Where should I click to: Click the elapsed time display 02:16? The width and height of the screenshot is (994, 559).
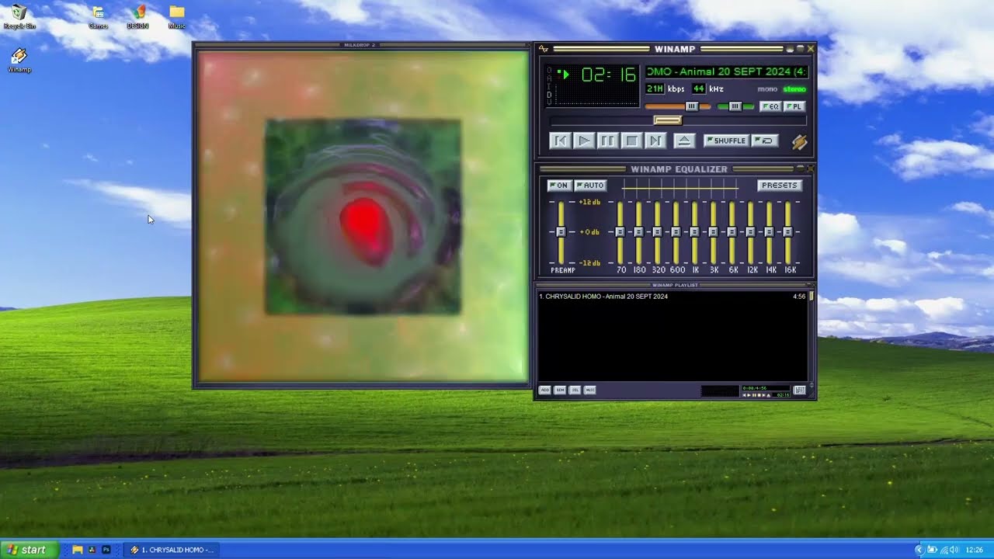click(608, 75)
